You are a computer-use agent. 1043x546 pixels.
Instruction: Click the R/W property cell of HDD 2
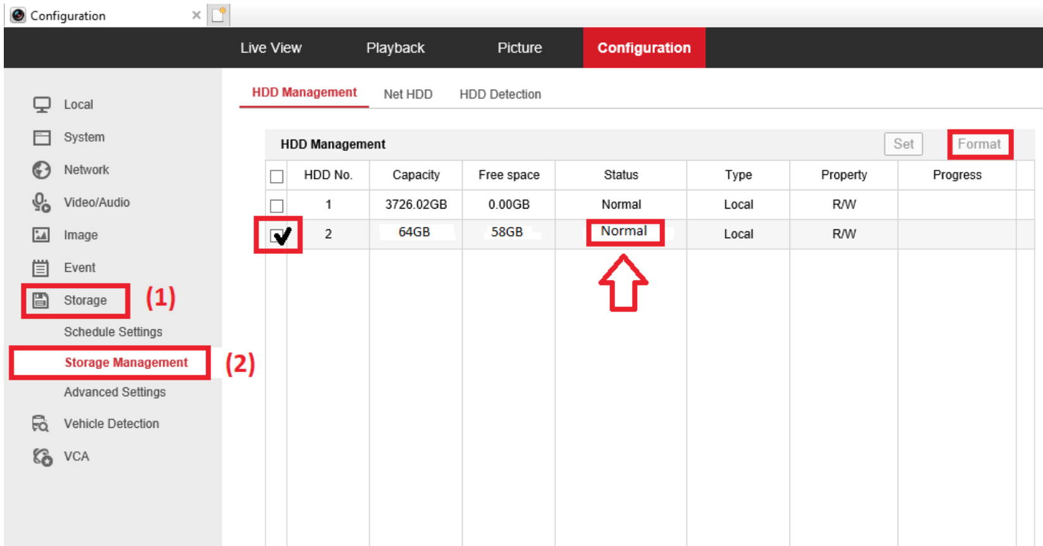[844, 234]
